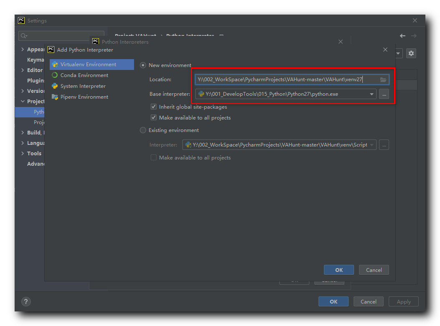Select the New environment radio button

click(143, 65)
